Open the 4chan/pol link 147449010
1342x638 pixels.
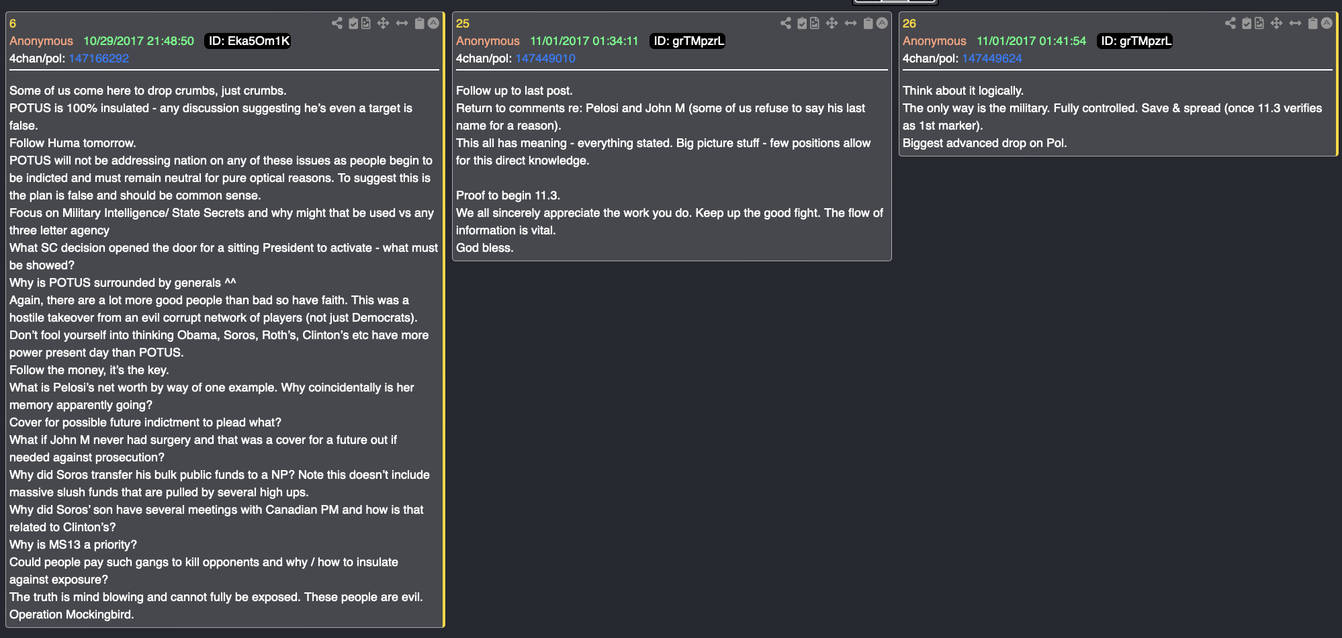coord(545,58)
